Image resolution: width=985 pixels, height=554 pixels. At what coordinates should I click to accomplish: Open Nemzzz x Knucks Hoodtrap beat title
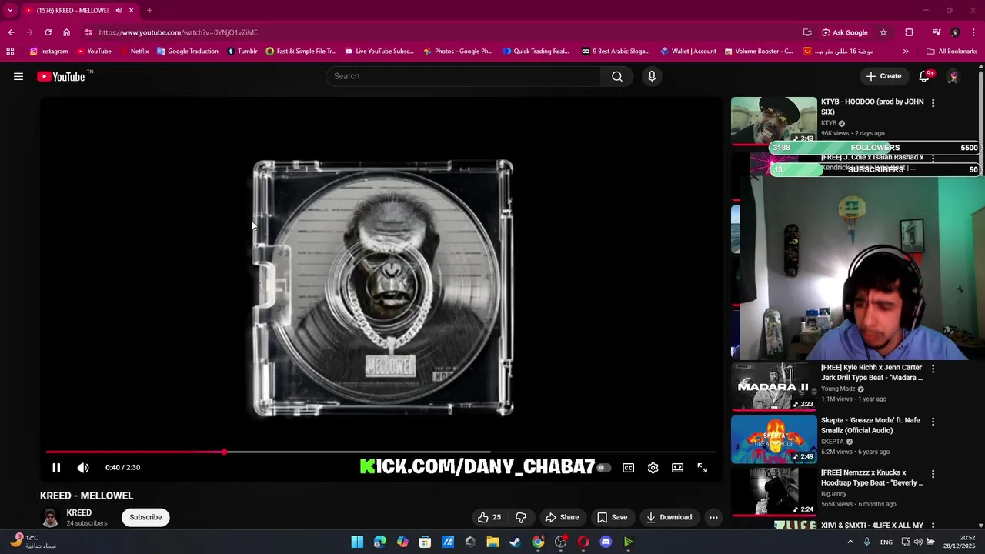tap(872, 478)
